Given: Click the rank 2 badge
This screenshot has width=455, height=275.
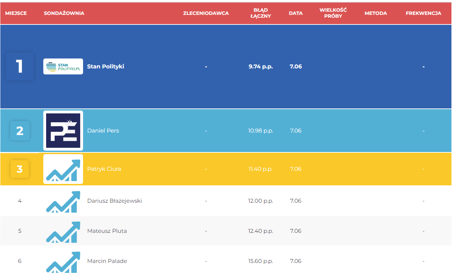Looking at the screenshot, I should (x=20, y=131).
